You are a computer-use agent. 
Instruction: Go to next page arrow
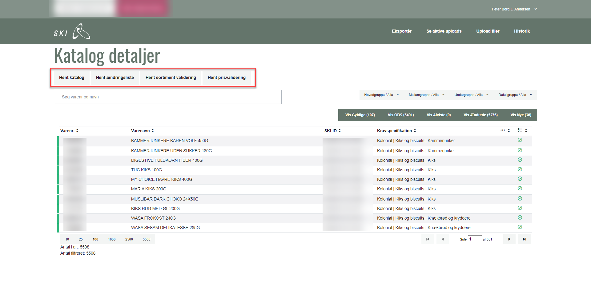click(x=509, y=239)
